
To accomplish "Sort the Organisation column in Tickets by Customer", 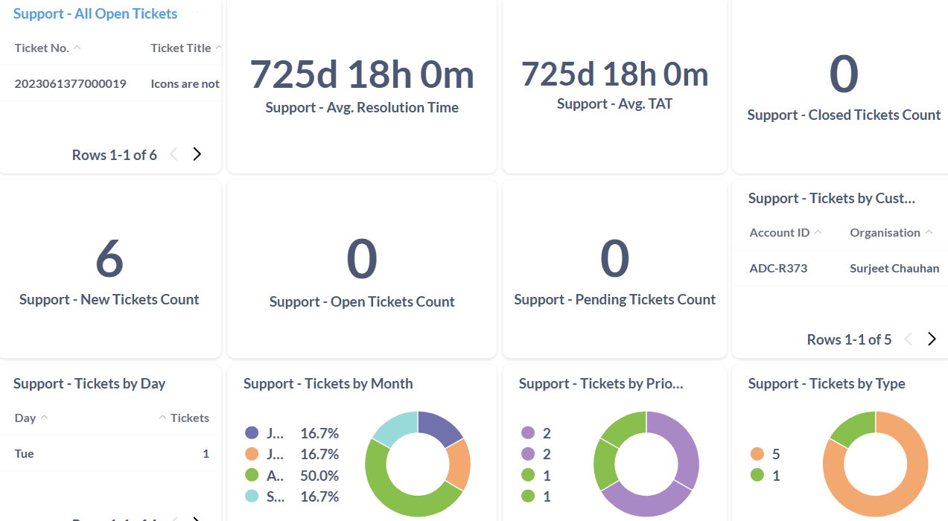I will point(929,231).
